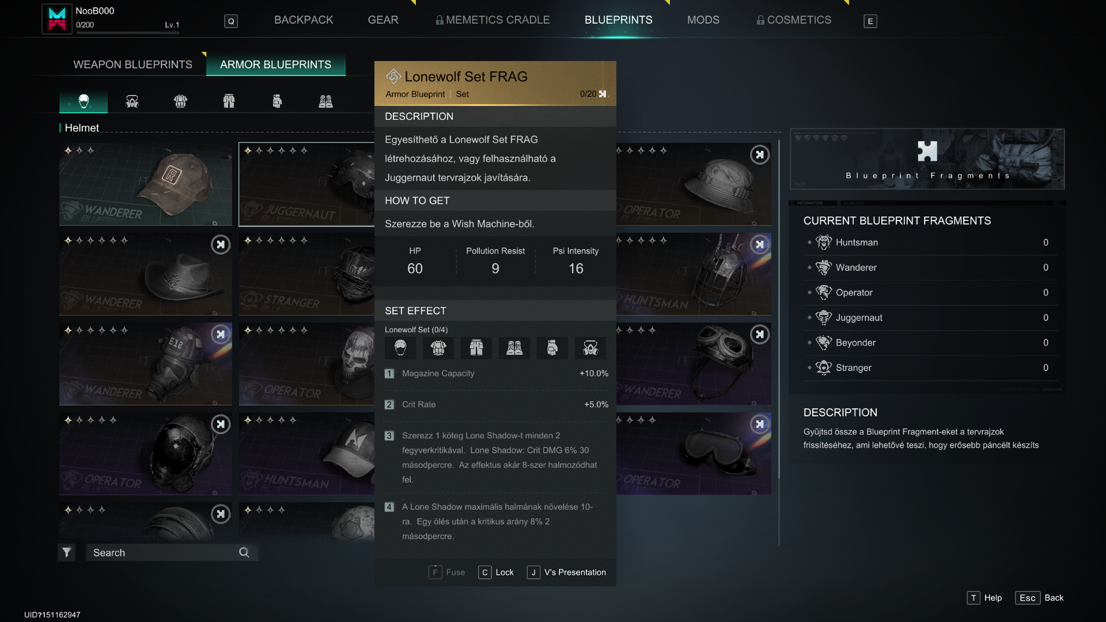Click the search magnifier icon

coord(244,552)
